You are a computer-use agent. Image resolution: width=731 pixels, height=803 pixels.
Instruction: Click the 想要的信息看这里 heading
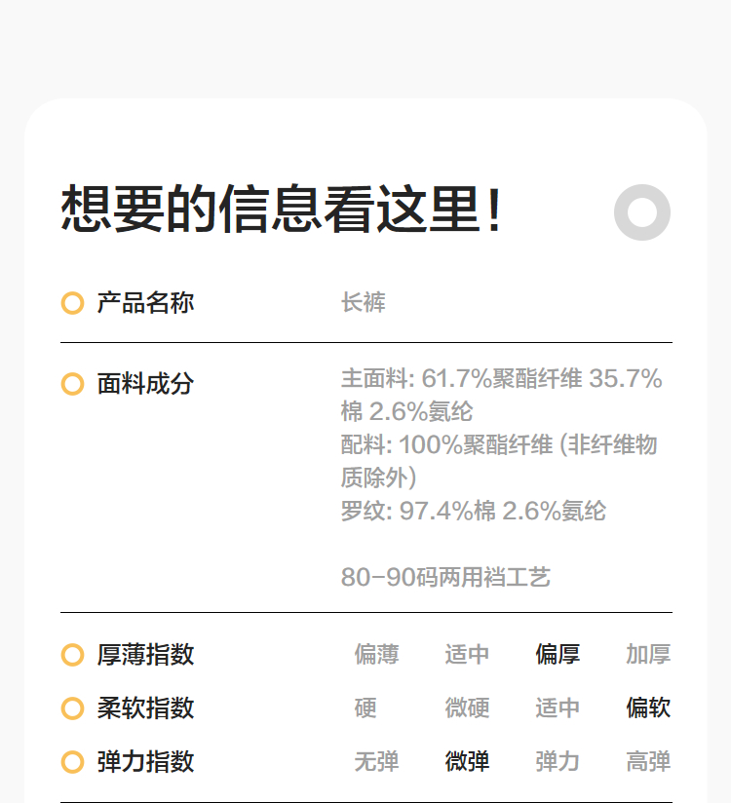282,210
